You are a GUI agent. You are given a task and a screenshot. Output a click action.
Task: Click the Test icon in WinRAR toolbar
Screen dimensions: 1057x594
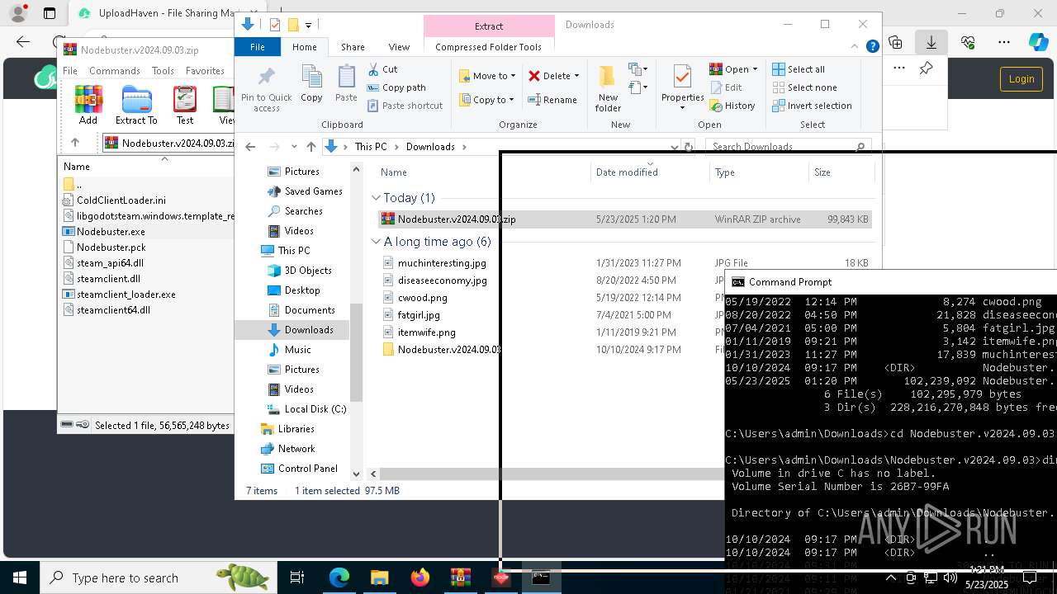click(185, 105)
